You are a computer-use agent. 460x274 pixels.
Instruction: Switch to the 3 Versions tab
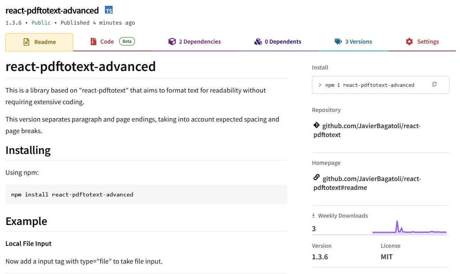[353, 42]
